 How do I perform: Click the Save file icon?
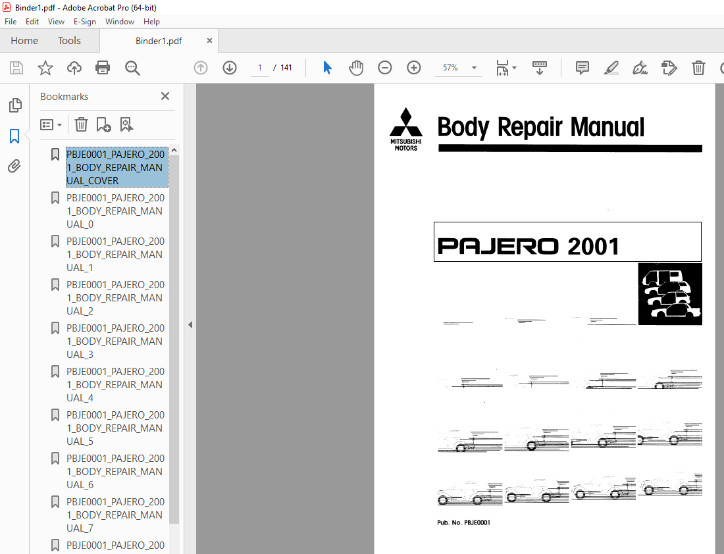point(16,68)
